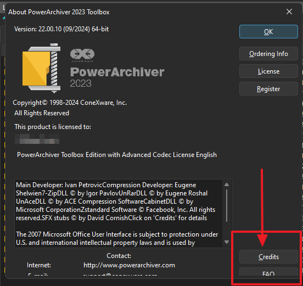Click the Copyright 1998-2024 ConeXware line

click(x=70, y=103)
